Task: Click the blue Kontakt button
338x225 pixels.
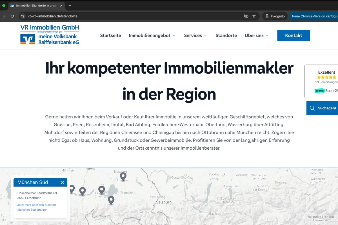Action: [293, 35]
